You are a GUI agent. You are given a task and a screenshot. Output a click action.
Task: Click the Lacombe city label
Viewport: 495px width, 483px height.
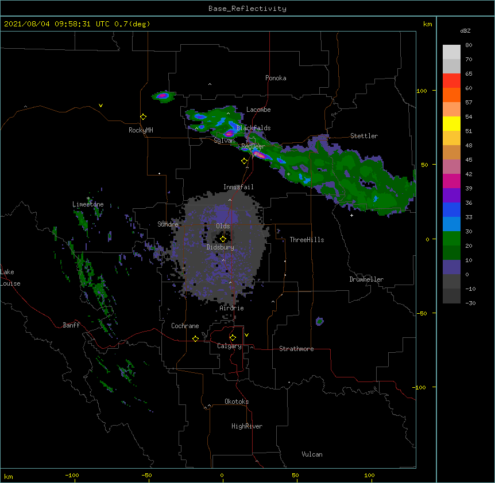click(258, 110)
